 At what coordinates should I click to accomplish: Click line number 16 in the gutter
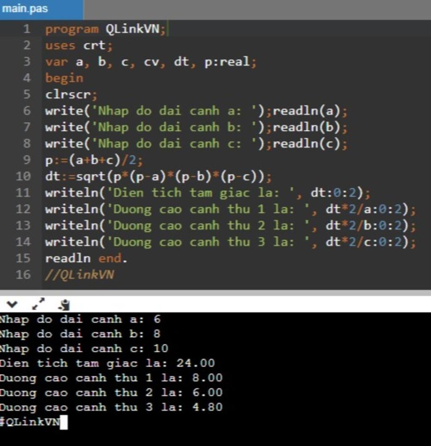[23, 275]
